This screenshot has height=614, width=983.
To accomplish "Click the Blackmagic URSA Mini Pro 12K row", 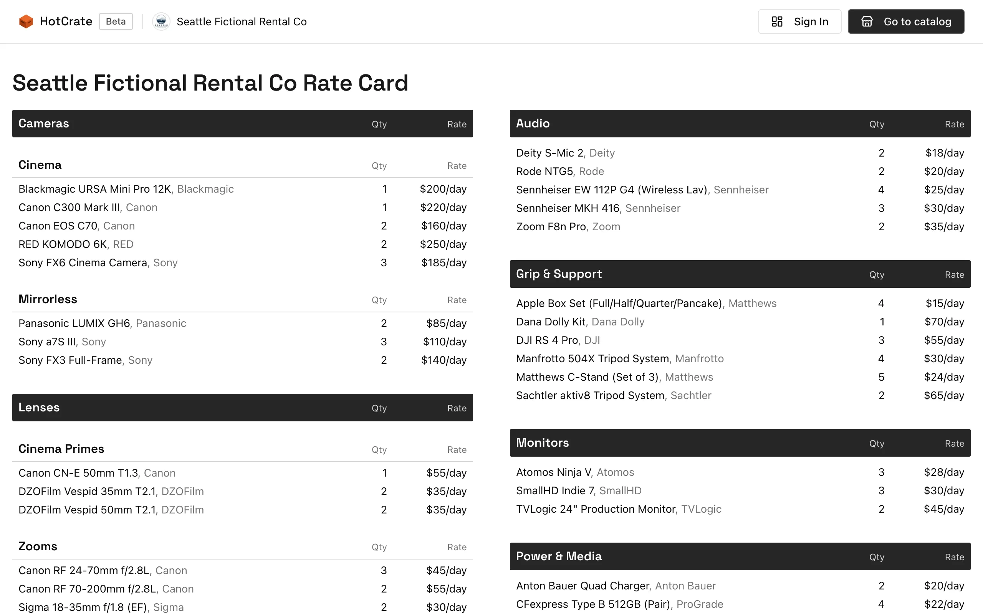I will (x=243, y=189).
